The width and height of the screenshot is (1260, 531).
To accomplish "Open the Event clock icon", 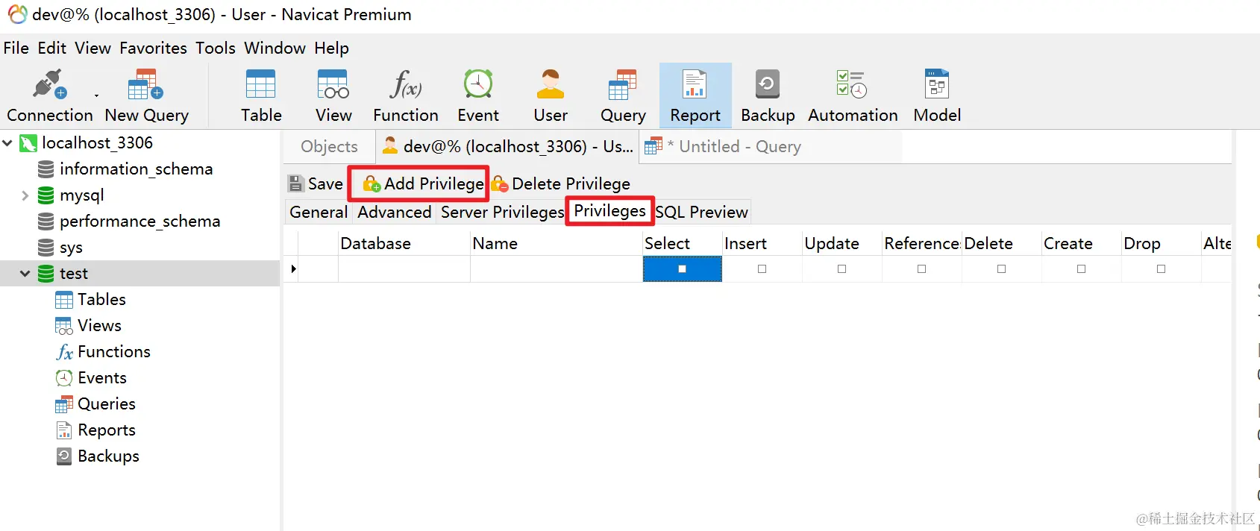I will tap(478, 84).
